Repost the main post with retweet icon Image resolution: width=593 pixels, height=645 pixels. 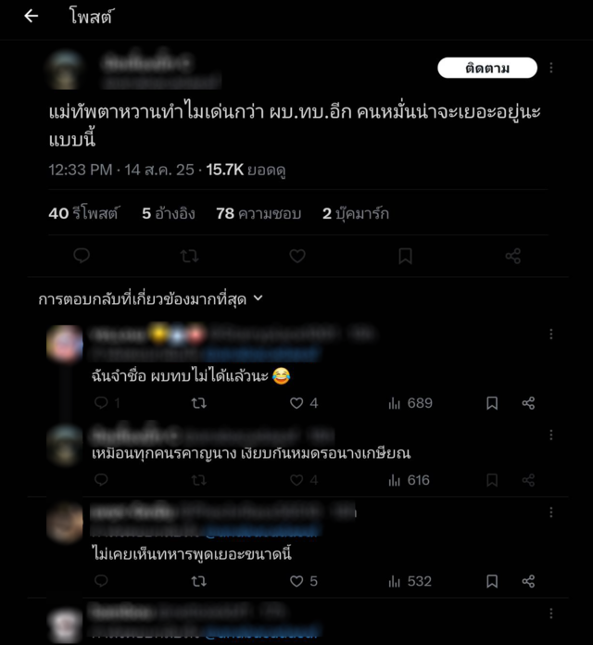190,257
